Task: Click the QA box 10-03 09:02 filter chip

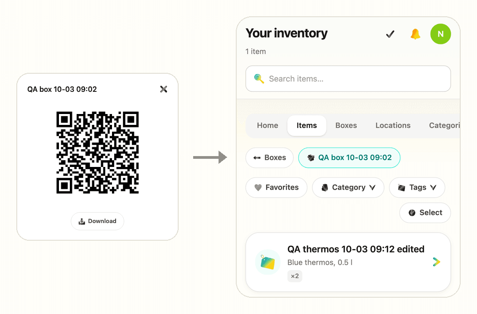Action: tap(349, 157)
